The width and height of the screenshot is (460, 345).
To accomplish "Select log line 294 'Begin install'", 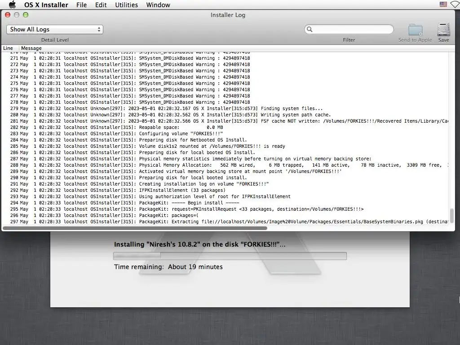I will (226, 203).
